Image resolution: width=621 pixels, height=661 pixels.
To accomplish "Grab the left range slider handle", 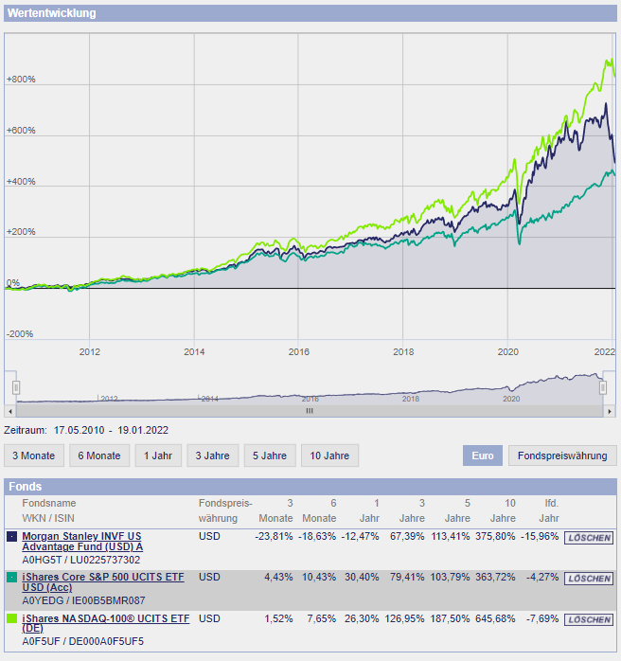I will pos(16,387).
